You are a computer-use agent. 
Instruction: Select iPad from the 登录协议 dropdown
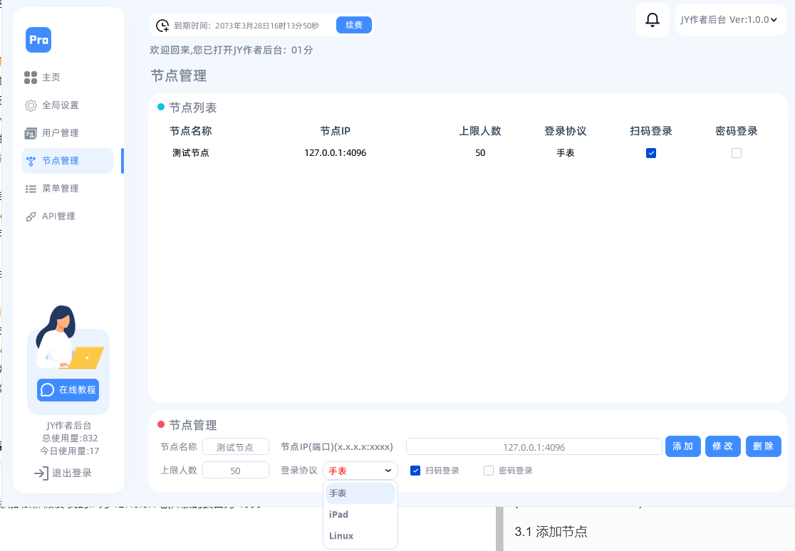pos(338,514)
